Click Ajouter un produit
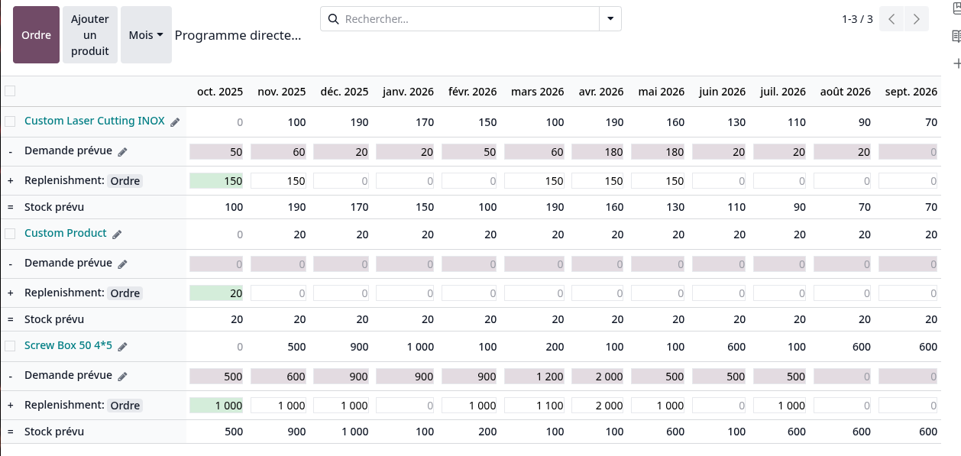Screen dimensions: 961x456 (x=89, y=34)
